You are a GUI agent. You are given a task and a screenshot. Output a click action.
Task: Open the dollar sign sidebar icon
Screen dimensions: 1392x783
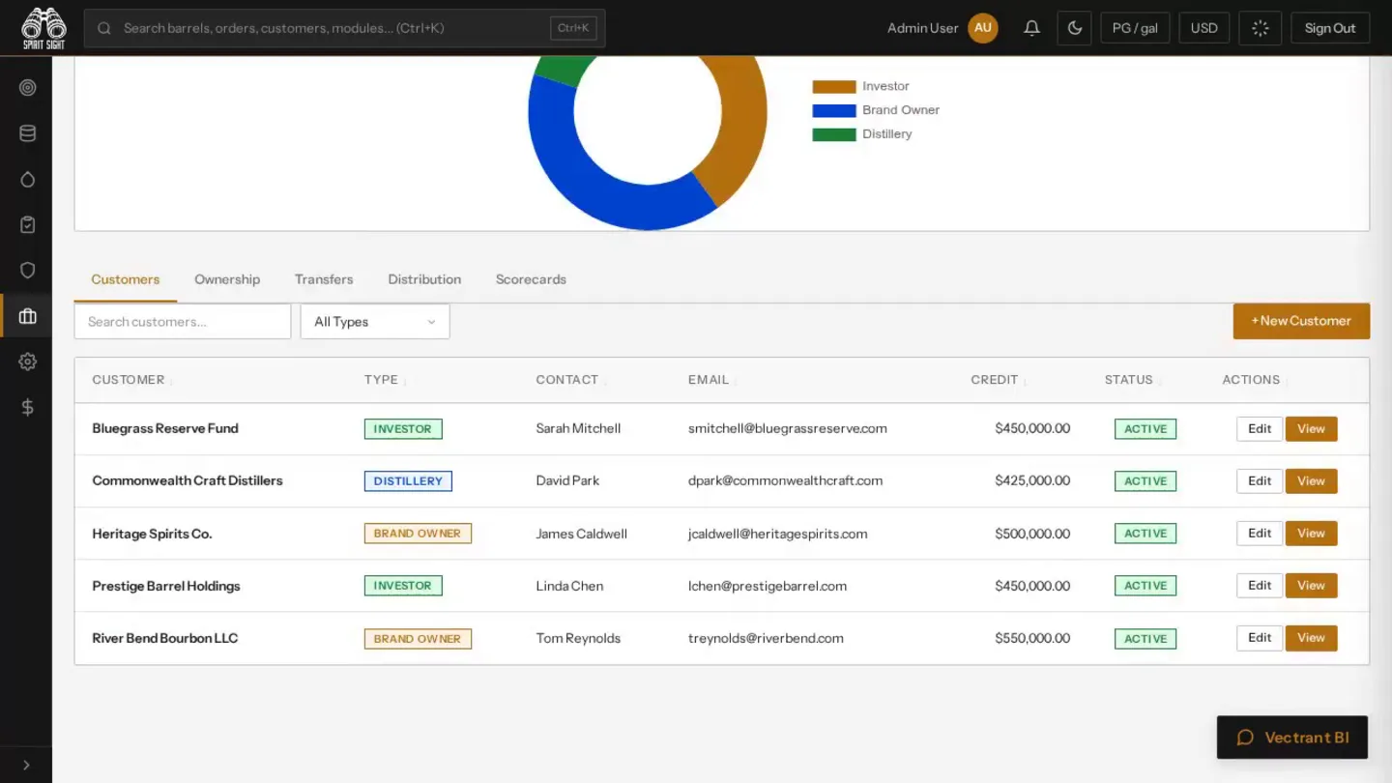coord(27,407)
